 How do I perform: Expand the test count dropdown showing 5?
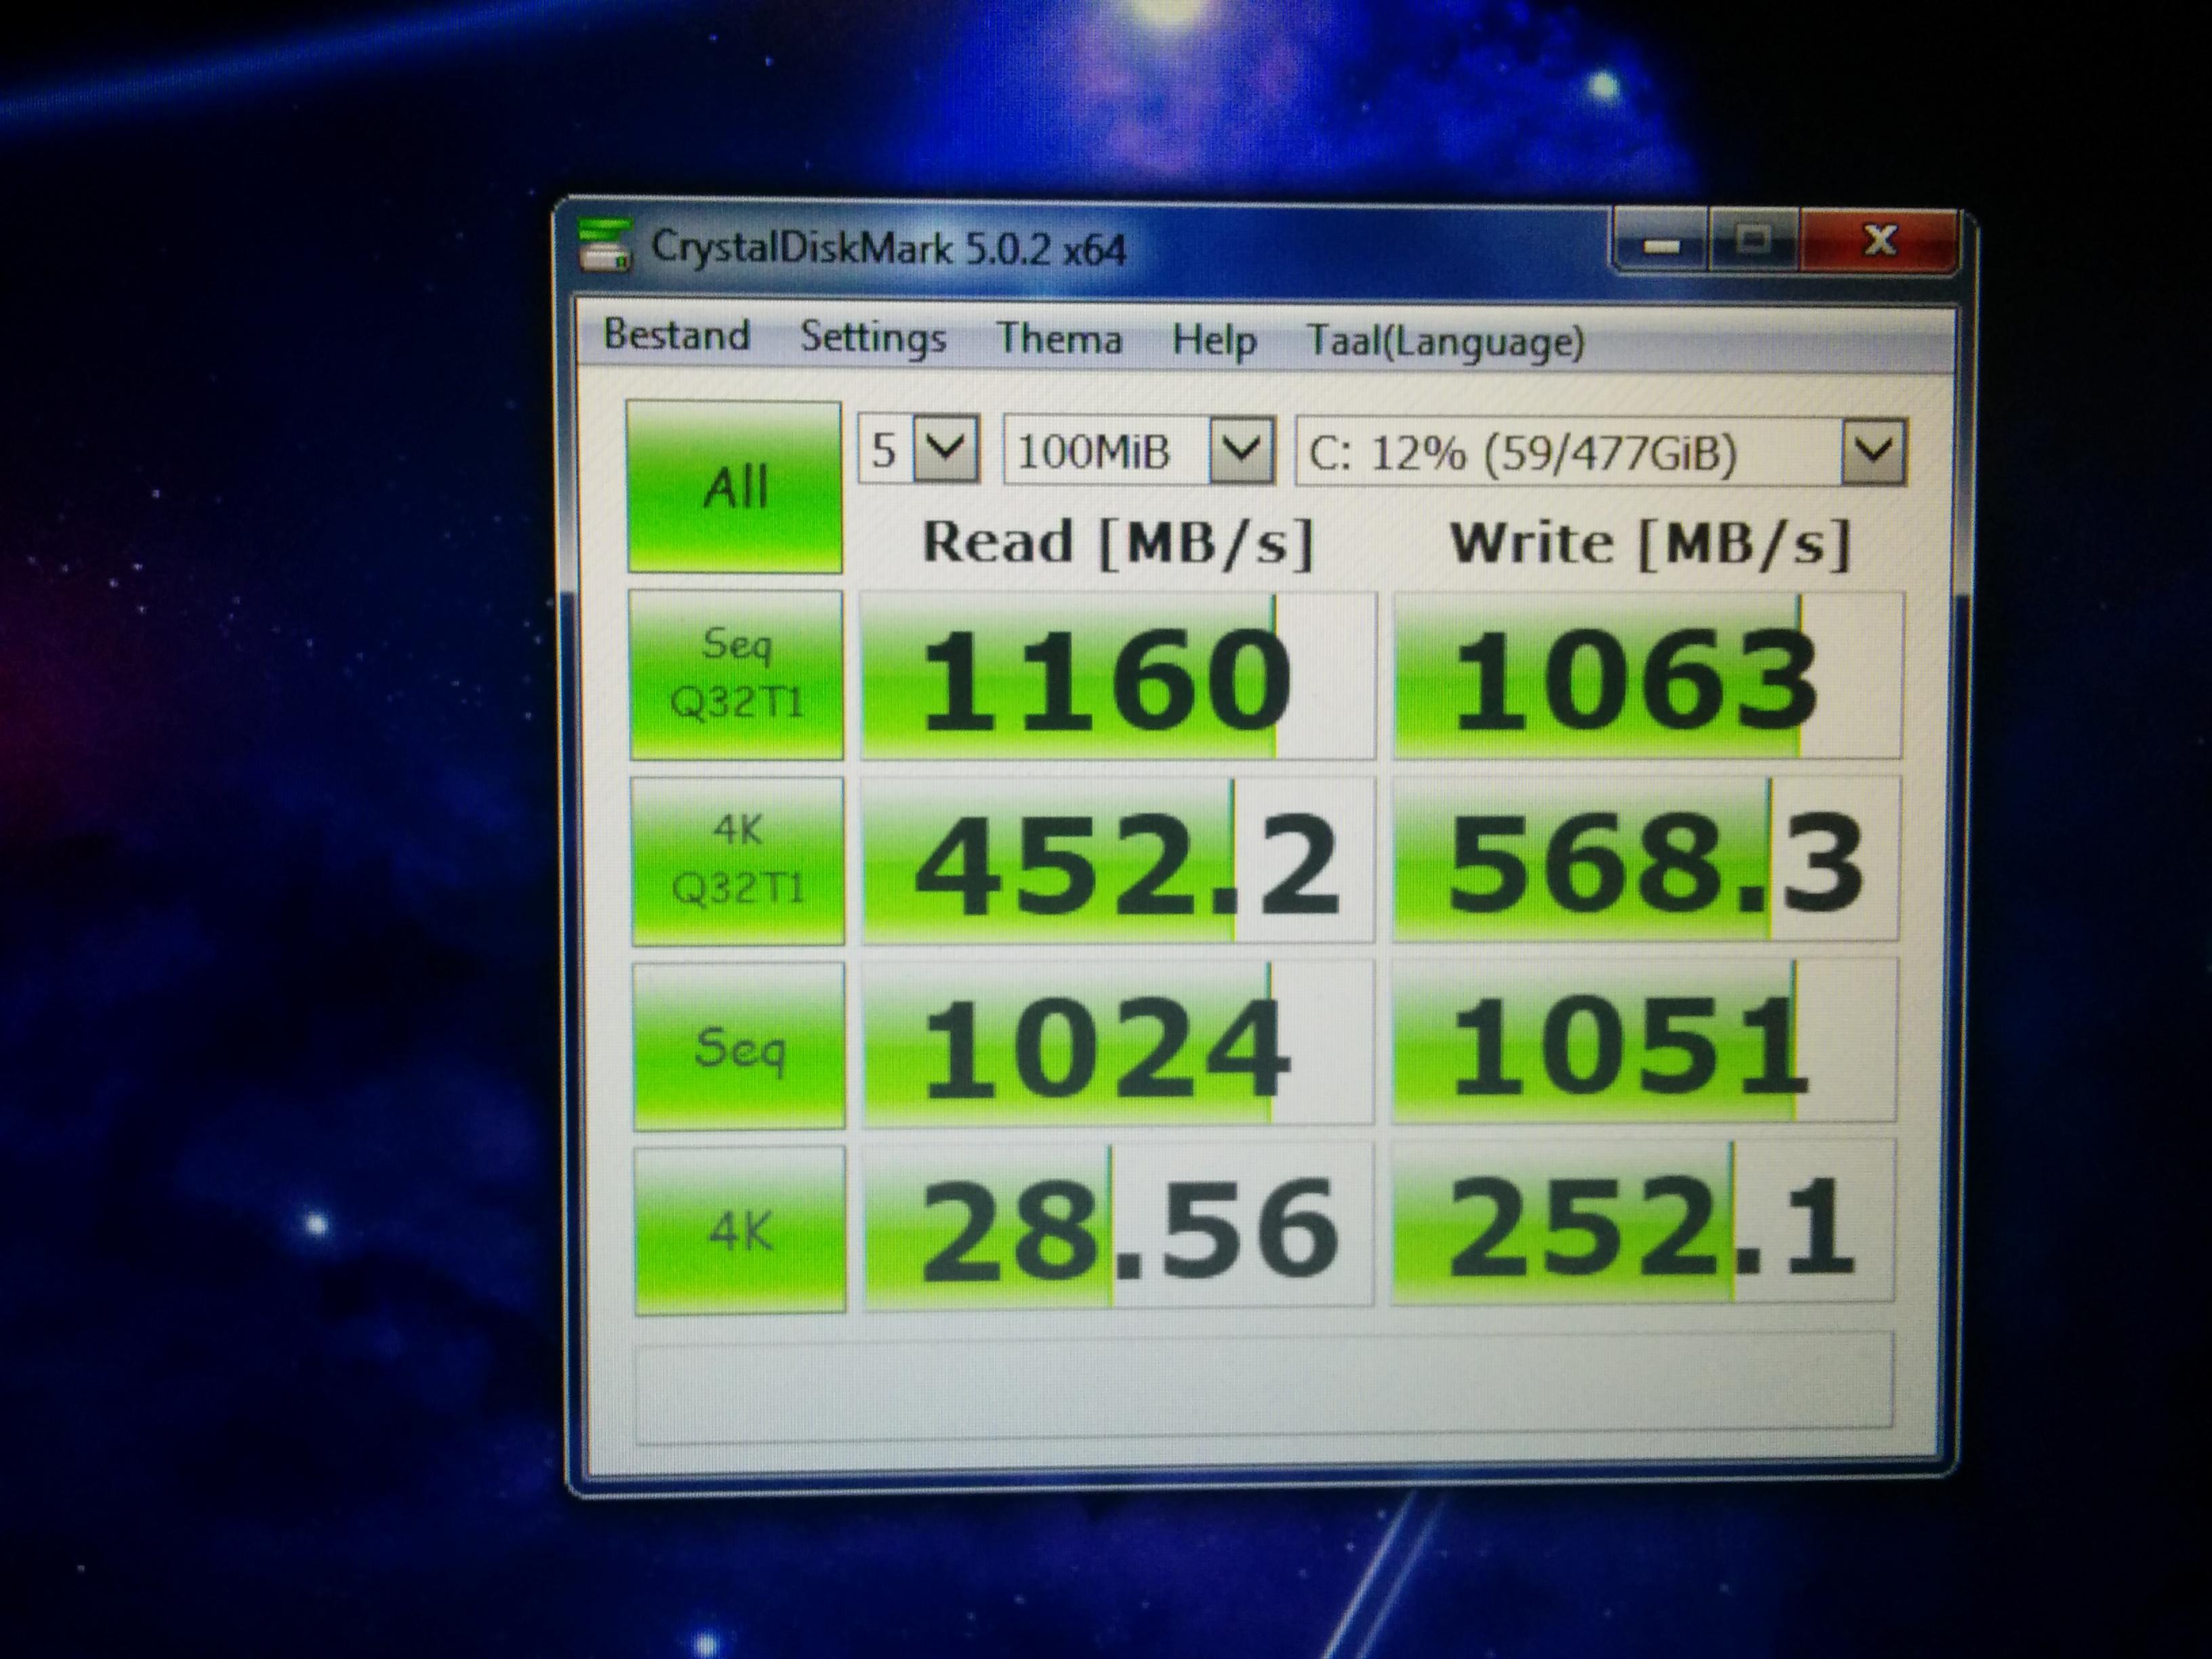[918, 450]
